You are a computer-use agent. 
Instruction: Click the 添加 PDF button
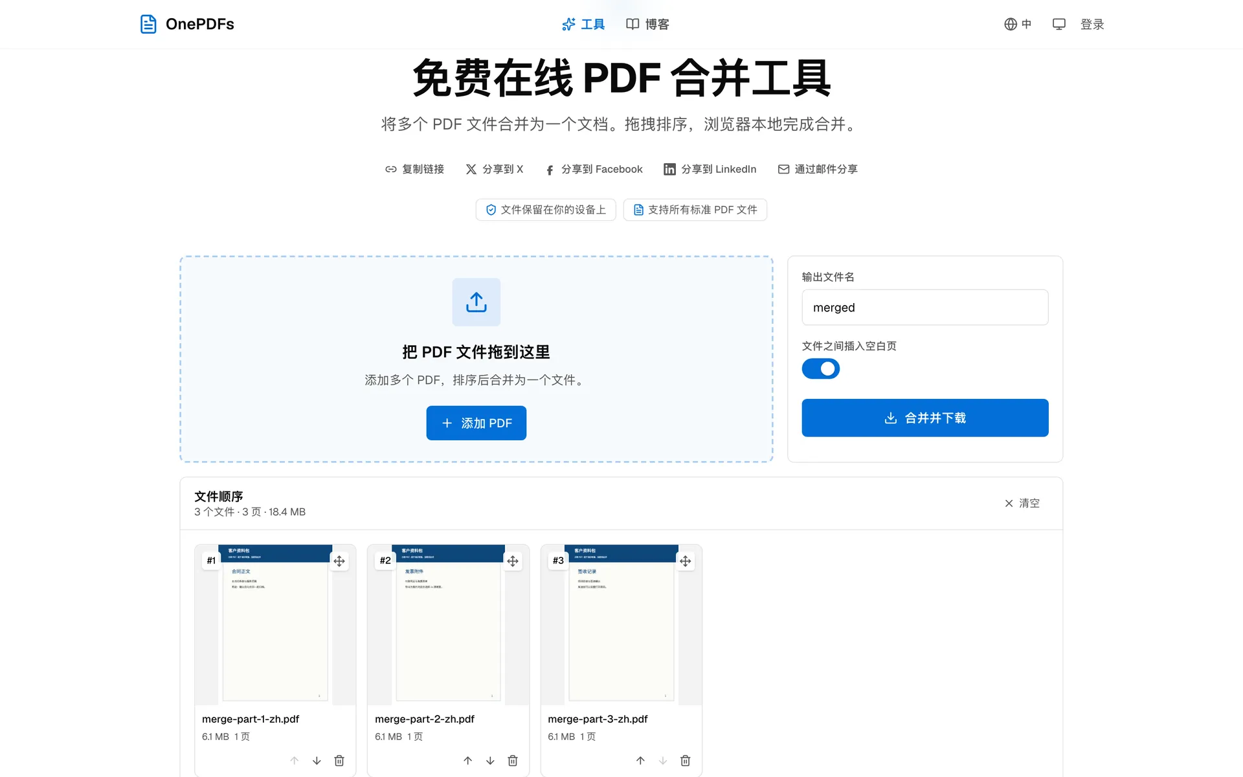[476, 423]
